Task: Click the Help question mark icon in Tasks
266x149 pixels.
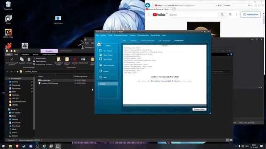Action: (x=101, y=77)
